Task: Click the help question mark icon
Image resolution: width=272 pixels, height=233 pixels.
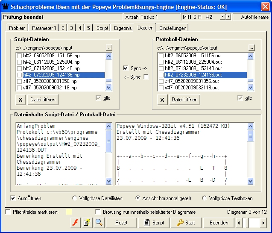Action: point(87,223)
